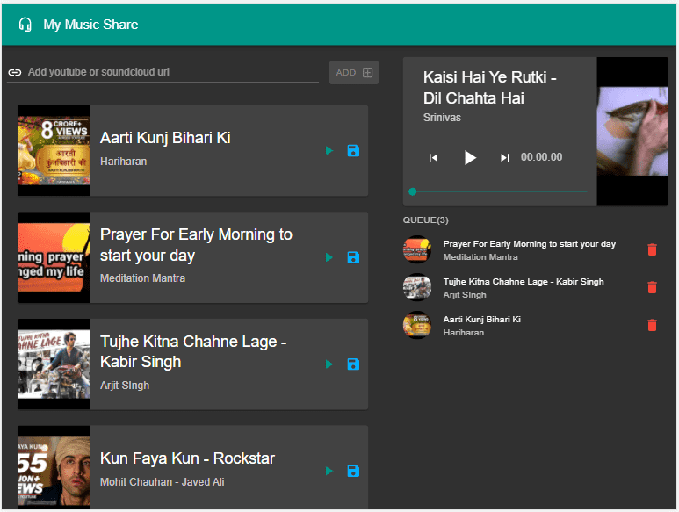679x512 pixels.
Task: Save Tujhe Kitna Chahne Lage song card
Action: click(353, 364)
